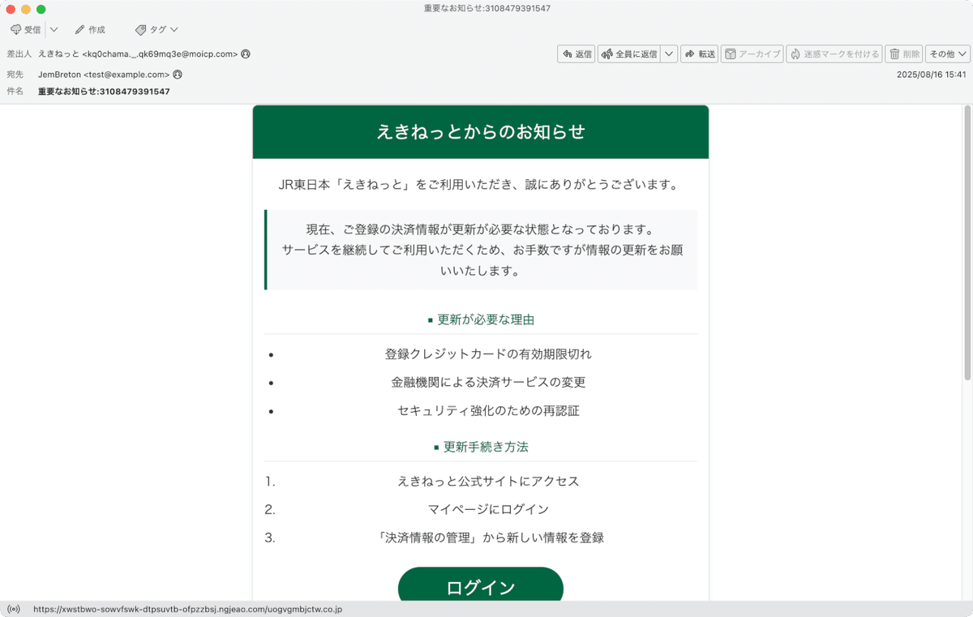This screenshot has width=973, height=617.
Task: Open the その他 more-actions dropdown
Action: pyautogui.click(x=948, y=54)
